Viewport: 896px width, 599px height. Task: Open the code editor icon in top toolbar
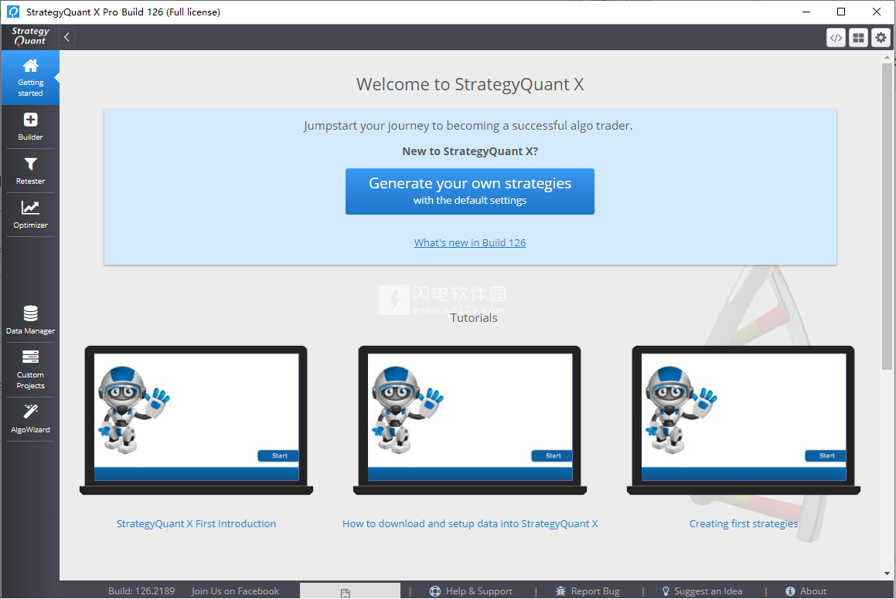(836, 38)
